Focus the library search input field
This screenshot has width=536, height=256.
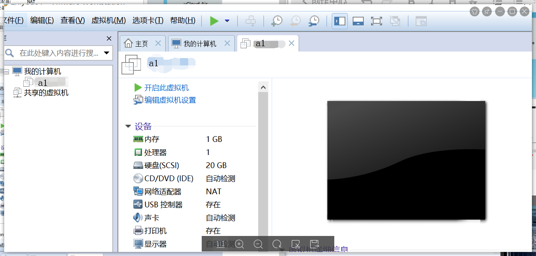(x=59, y=53)
